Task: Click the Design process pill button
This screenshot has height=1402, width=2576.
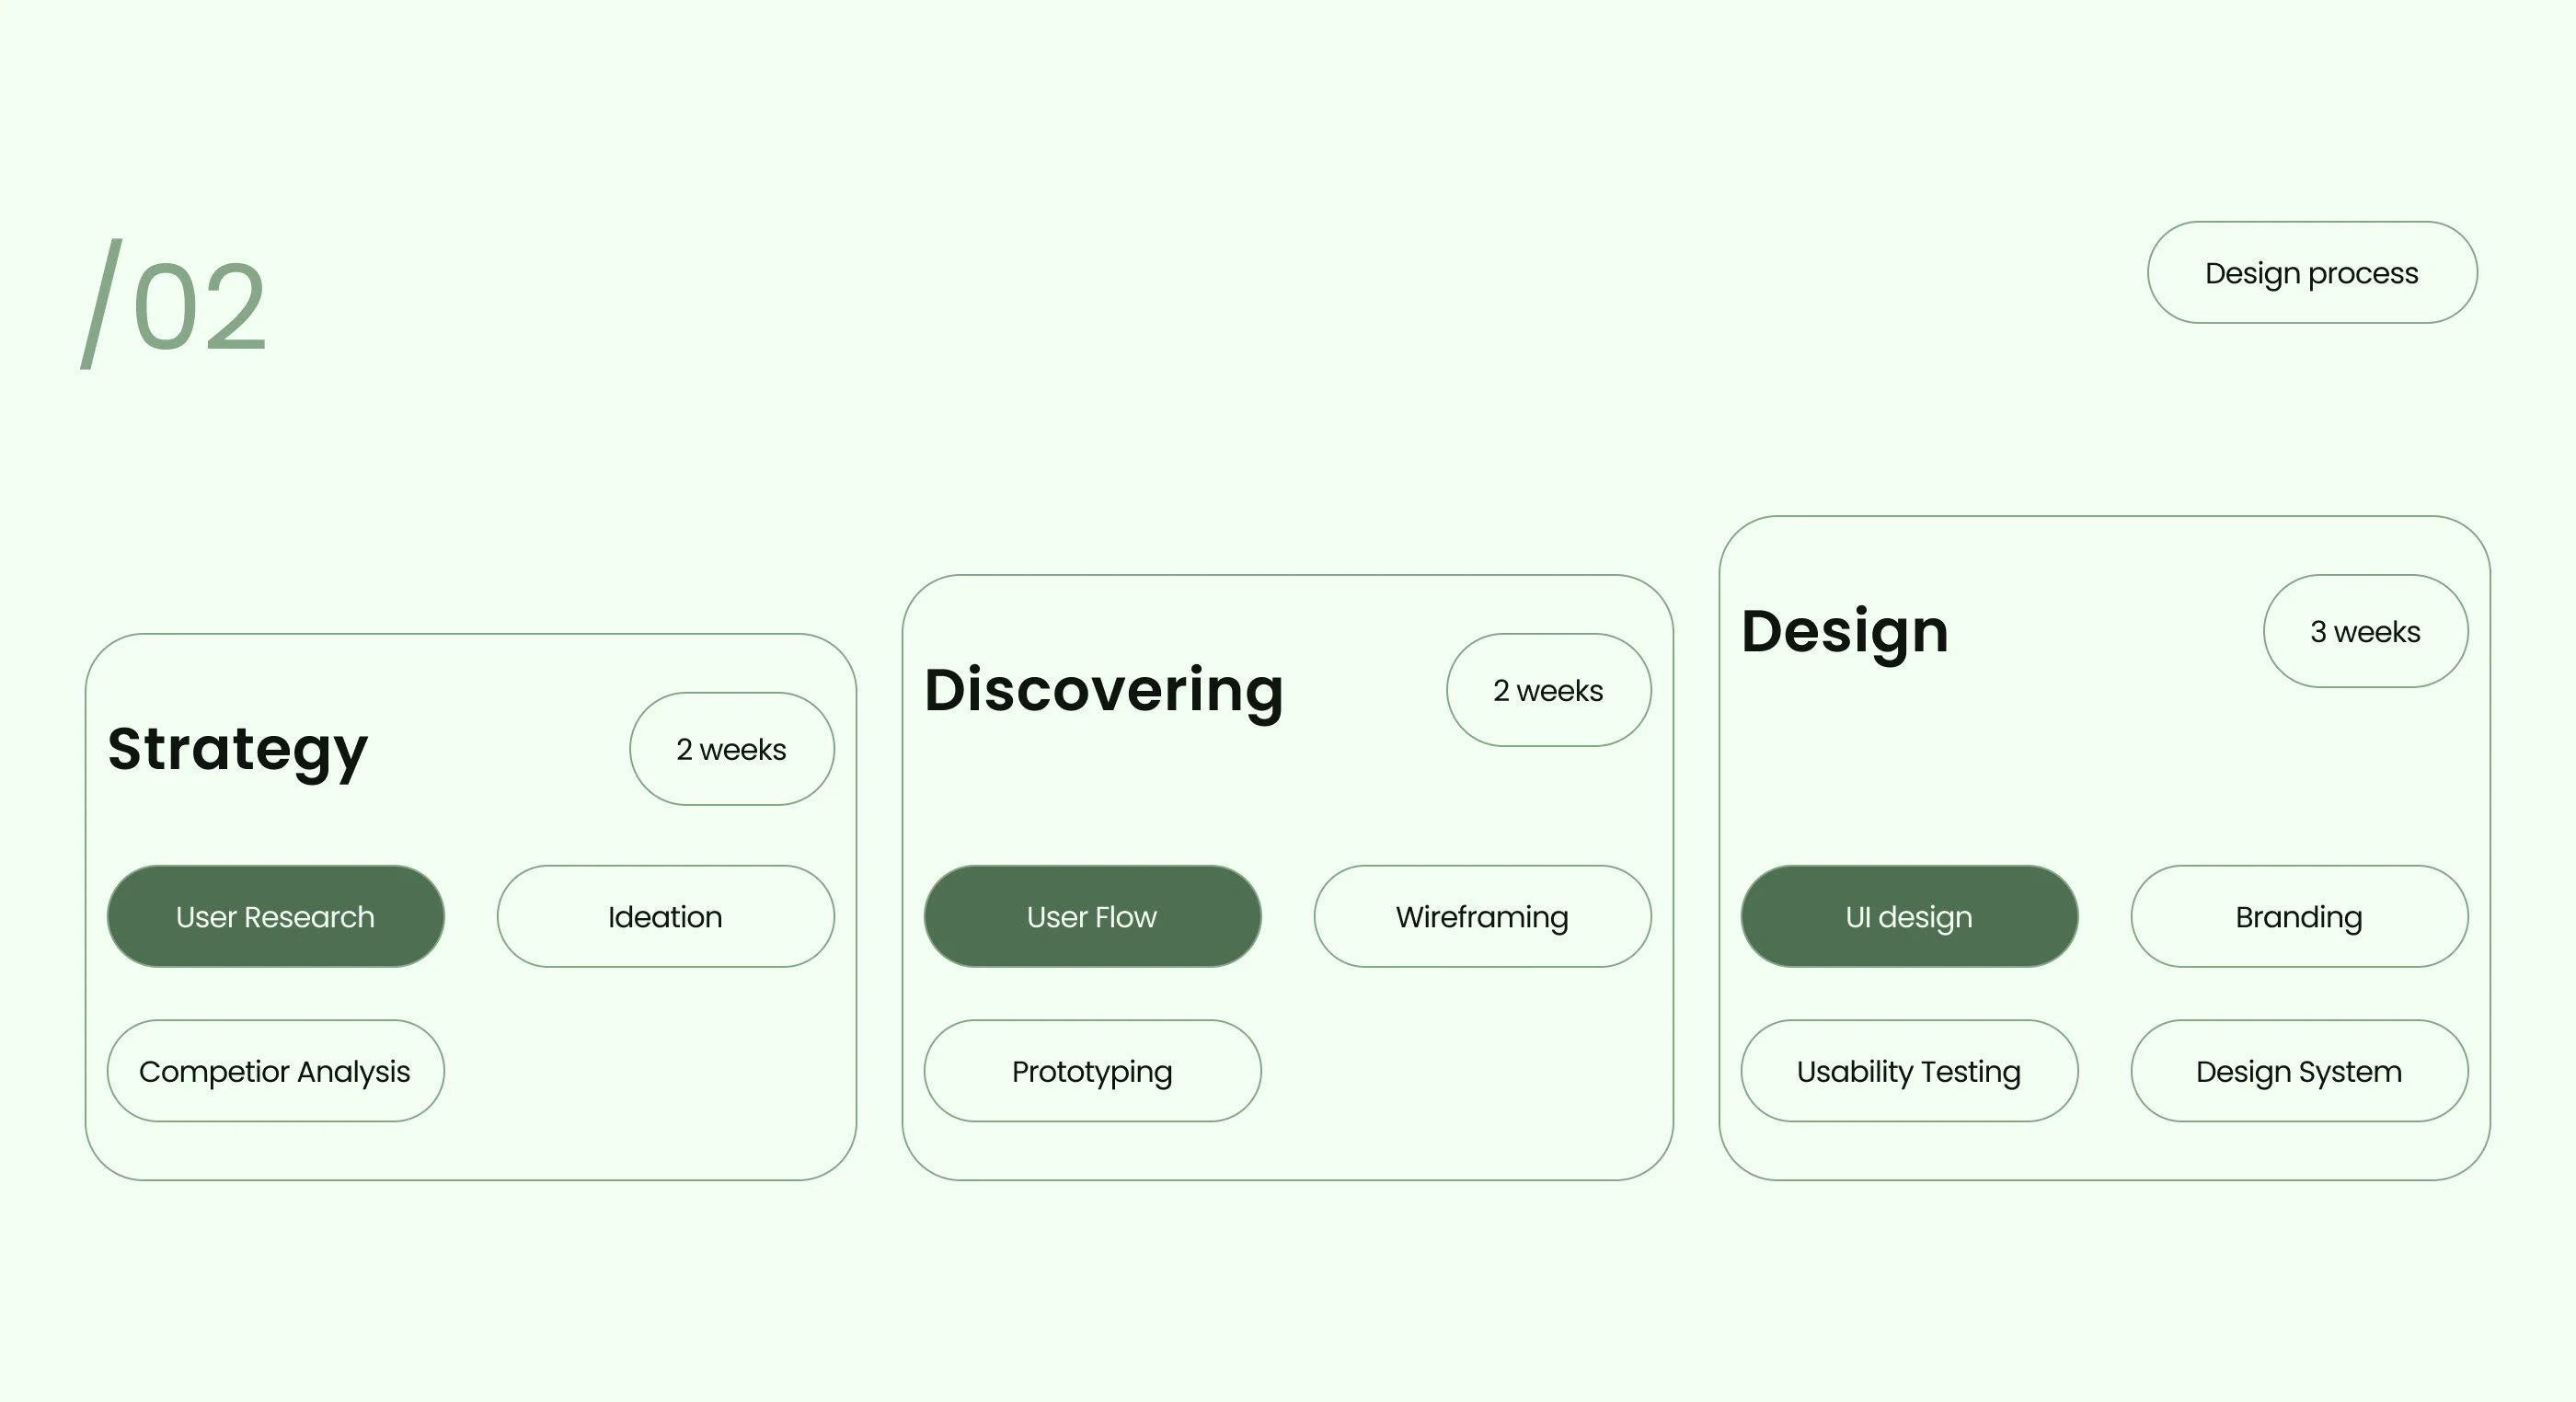Action: (2311, 272)
